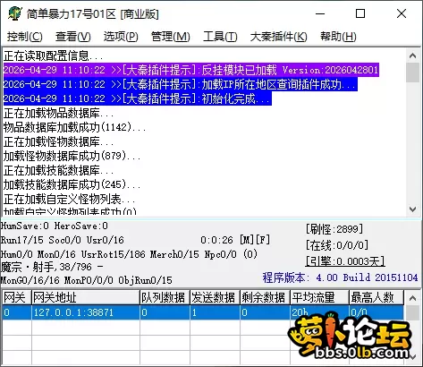Screen dimensions: 423x367
Task: Select the 加载IP所在地区查询插件成功 log line
Action: coord(181,84)
